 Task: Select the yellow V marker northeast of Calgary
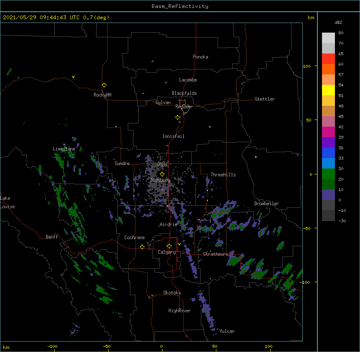coord(179,244)
